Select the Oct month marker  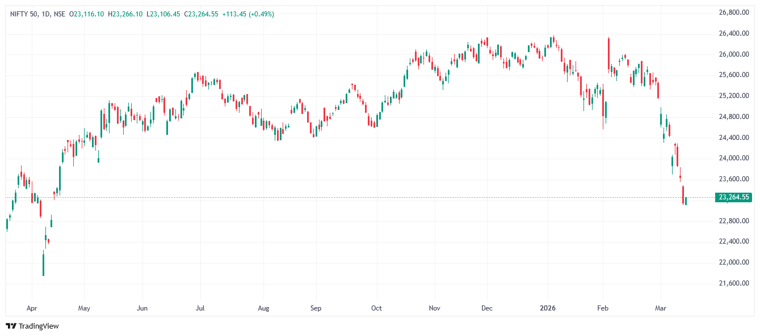pos(376,308)
